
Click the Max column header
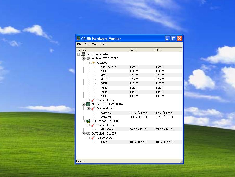(167, 50)
